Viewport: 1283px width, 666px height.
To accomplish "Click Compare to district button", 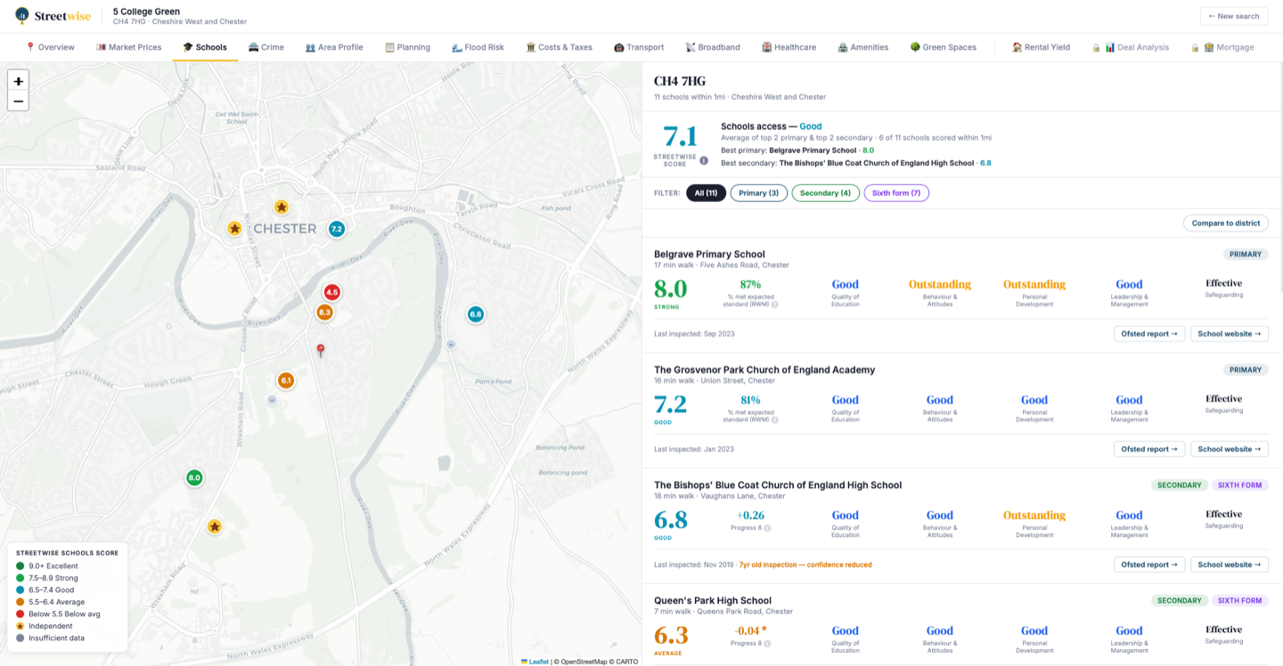I will tap(1226, 223).
